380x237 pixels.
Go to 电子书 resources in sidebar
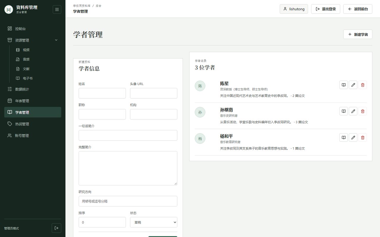(x=36, y=78)
